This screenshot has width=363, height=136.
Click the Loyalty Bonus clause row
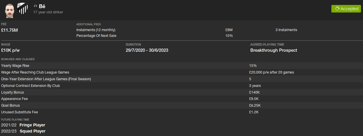12,92
